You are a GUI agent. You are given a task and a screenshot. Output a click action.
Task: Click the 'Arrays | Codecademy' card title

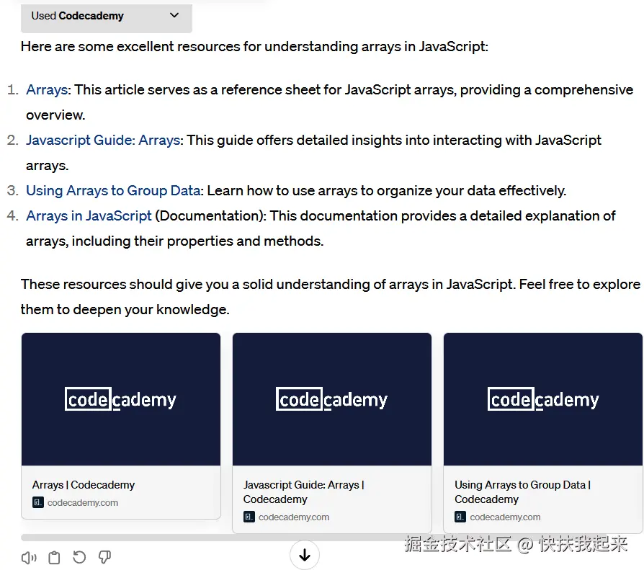coord(84,485)
